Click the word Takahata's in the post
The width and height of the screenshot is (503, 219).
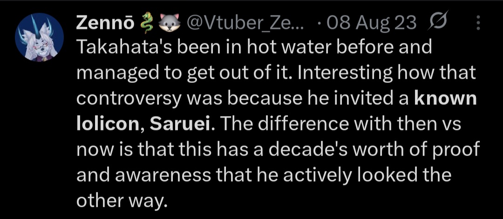pos(126,48)
